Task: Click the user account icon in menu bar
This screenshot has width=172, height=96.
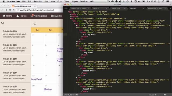Action: [159, 1]
